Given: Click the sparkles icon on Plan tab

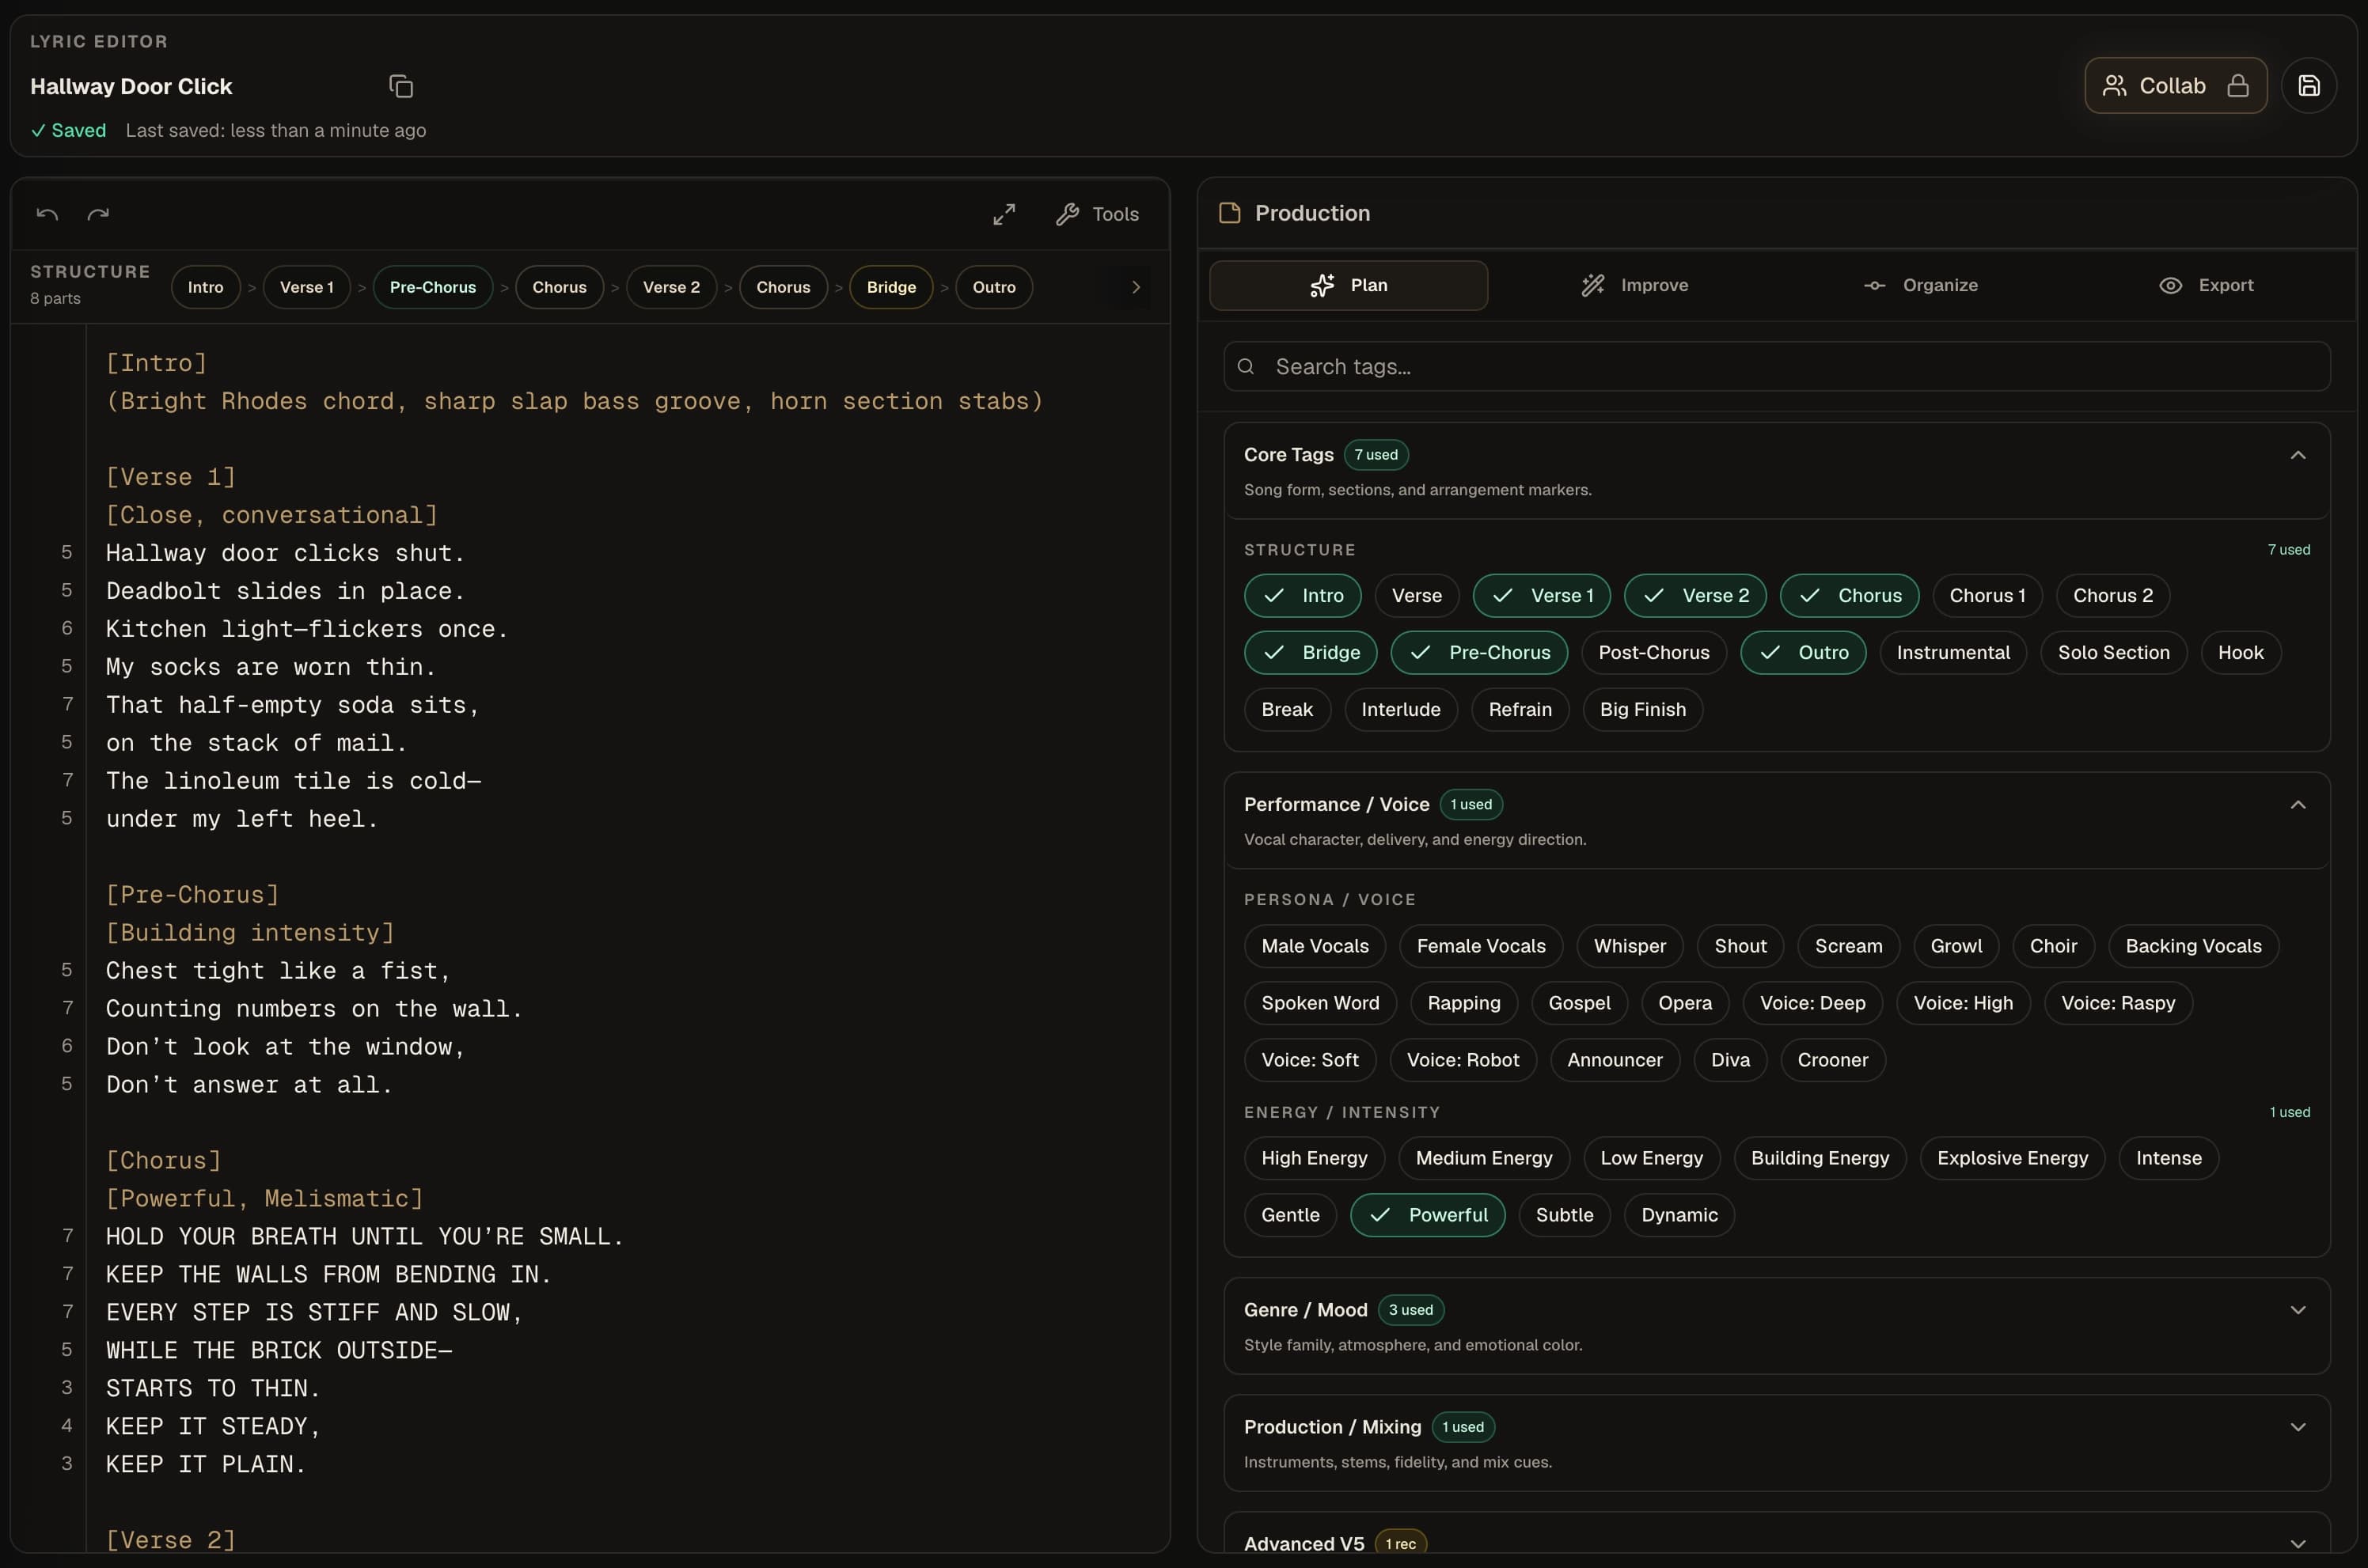Looking at the screenshot, I should pyautogui.click(x=1322, y=285).
